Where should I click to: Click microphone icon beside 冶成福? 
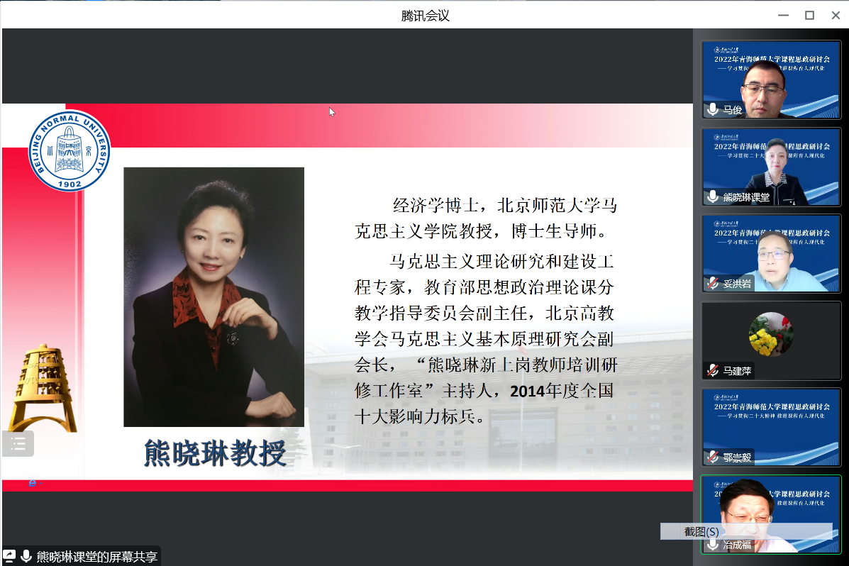[712, 545]
